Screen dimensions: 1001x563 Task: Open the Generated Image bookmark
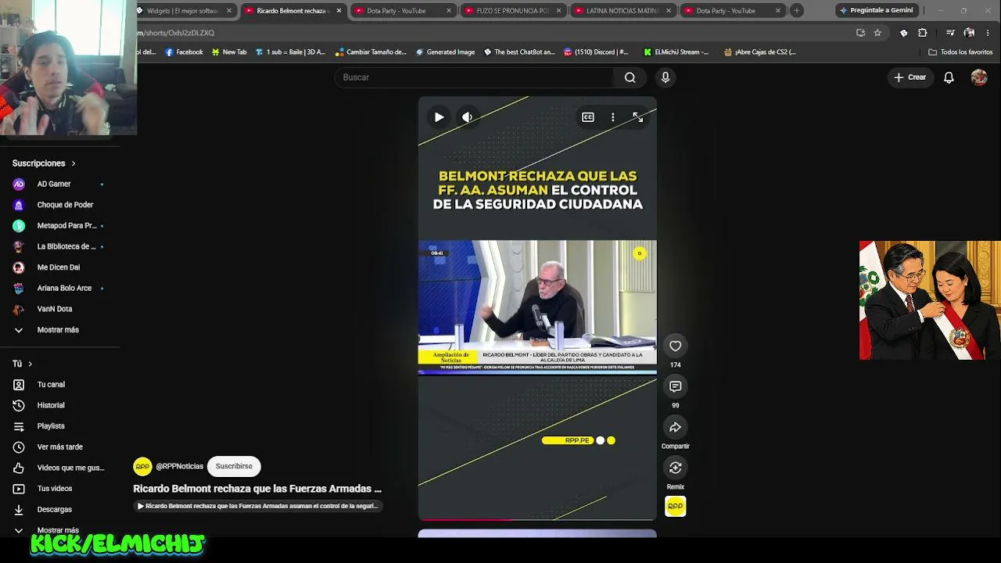point(445,52)
